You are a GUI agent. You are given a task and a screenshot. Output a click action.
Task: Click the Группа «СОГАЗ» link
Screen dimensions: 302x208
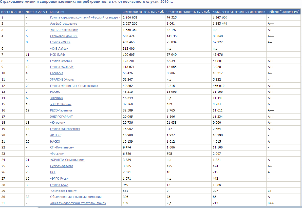pos(62,67)
